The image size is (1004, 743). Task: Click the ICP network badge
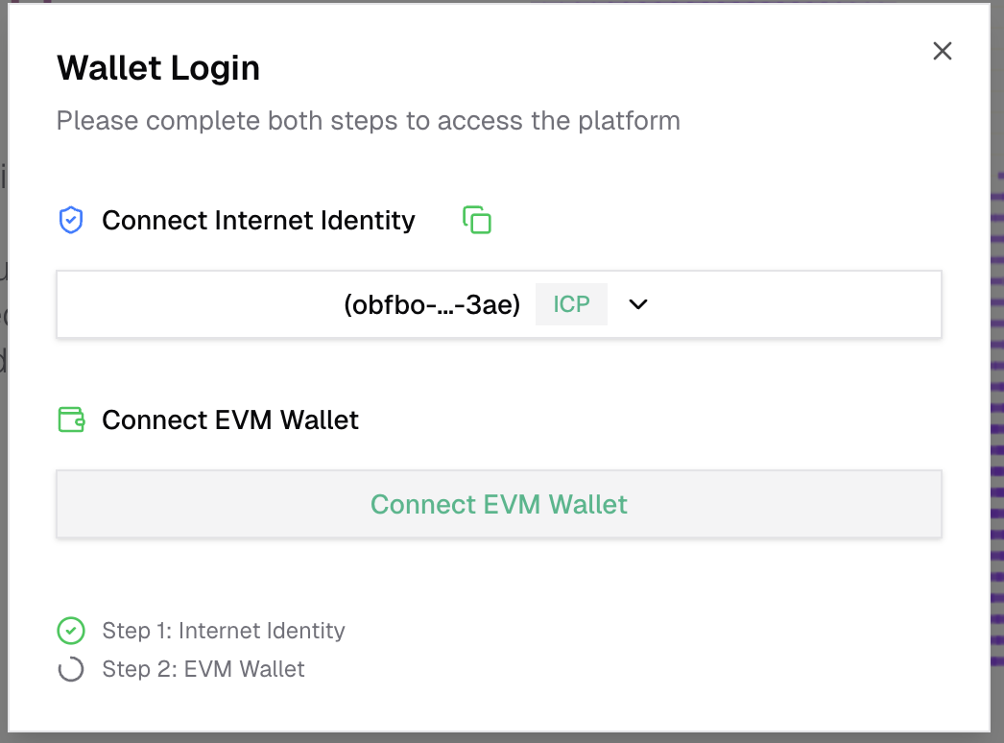(571, 304)
